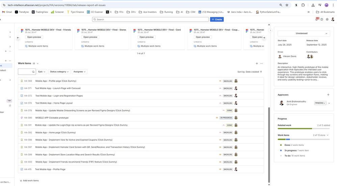Open the Screener bookmark

point(57,12)
